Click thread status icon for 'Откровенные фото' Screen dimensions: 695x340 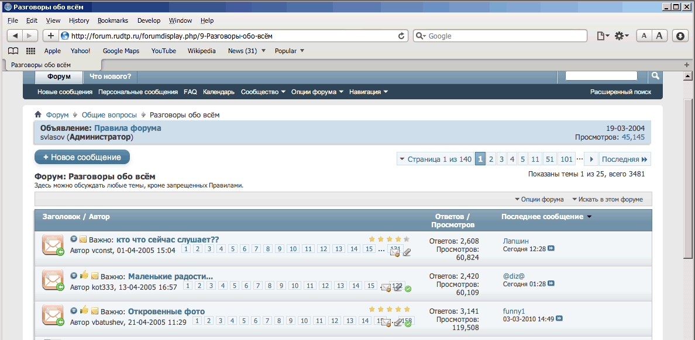pos(53,315)
